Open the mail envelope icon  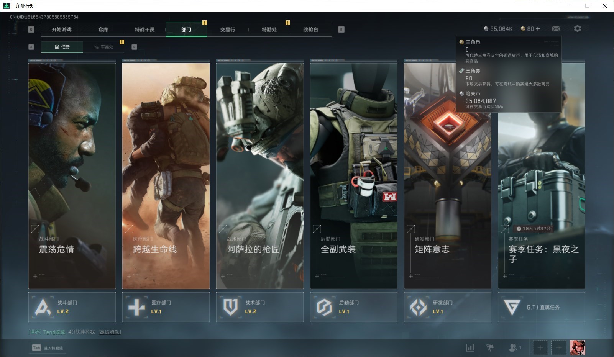(556, 29)
